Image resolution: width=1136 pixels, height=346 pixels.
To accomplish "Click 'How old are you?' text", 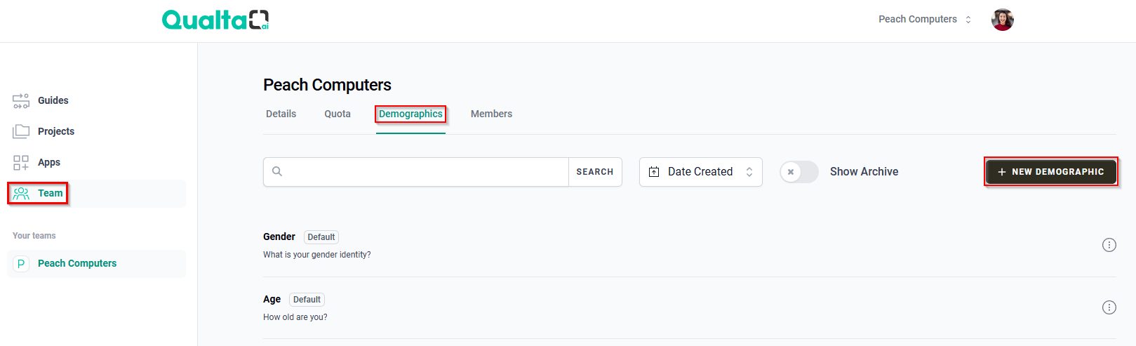I will [295, 317].
